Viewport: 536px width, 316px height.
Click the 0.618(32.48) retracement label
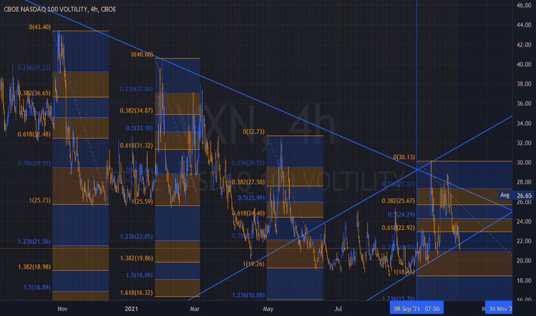(34, 134)
